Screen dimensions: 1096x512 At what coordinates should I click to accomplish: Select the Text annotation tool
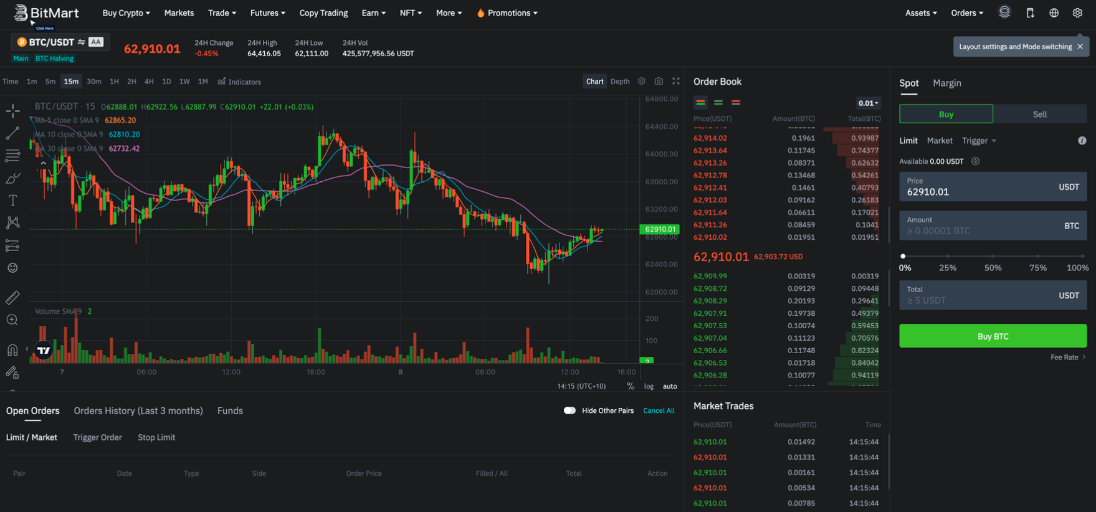tap(12, 201)
